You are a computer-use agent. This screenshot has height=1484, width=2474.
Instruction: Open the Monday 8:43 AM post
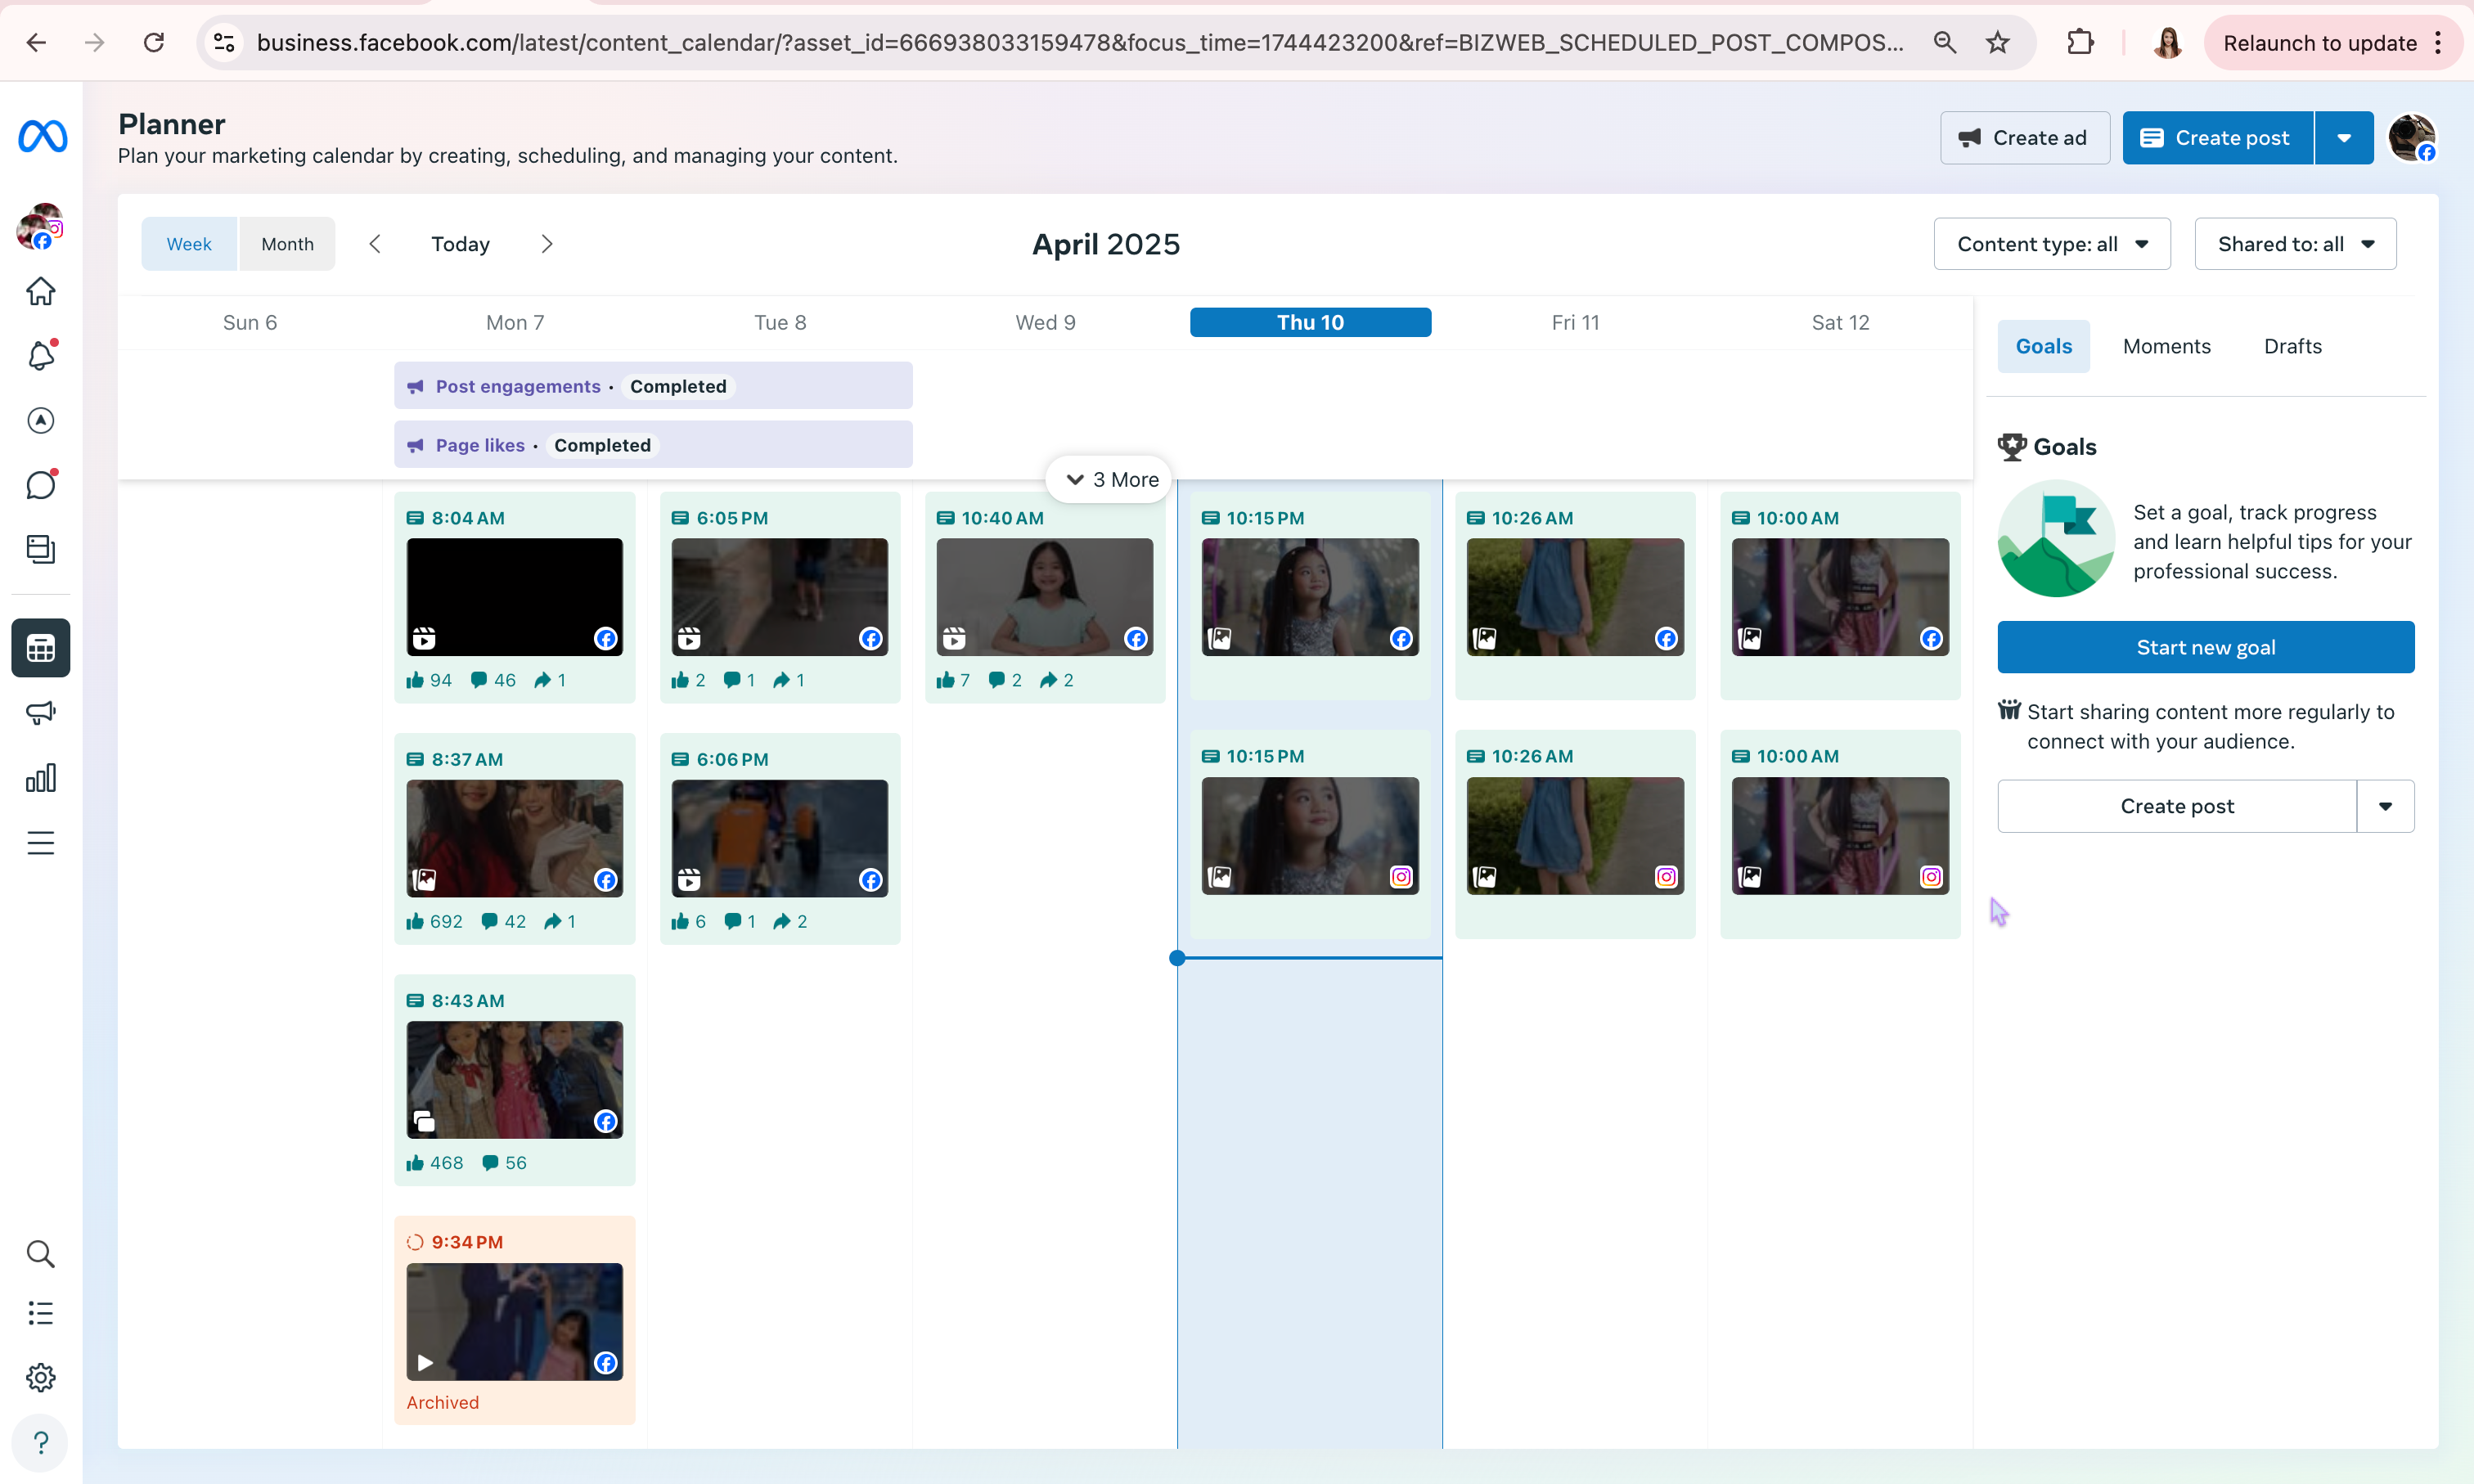click(514, 1080)
